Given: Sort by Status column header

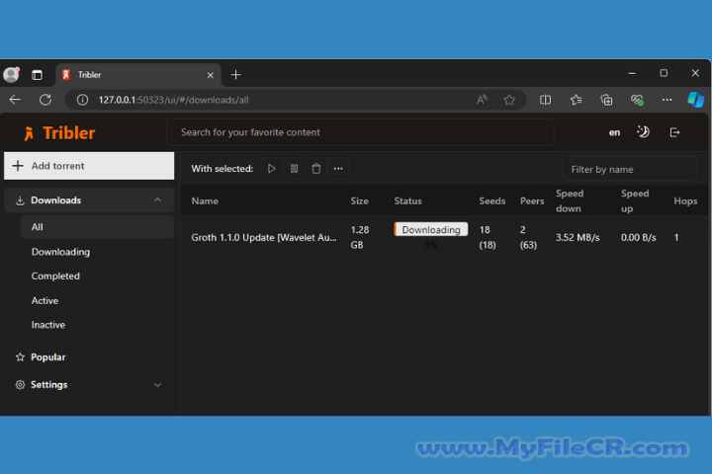Looking at the screenshot, I should click(407, 200).
